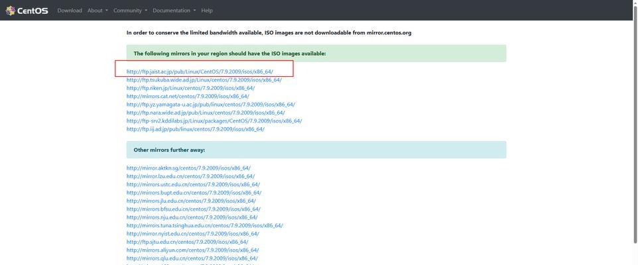Open the mirrors.aliyun.com mirror link

(x=192, y=250)
